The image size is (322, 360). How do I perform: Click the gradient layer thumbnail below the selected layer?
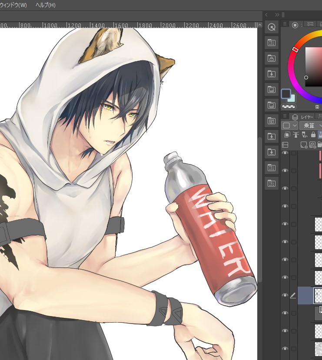pos(319,313)
